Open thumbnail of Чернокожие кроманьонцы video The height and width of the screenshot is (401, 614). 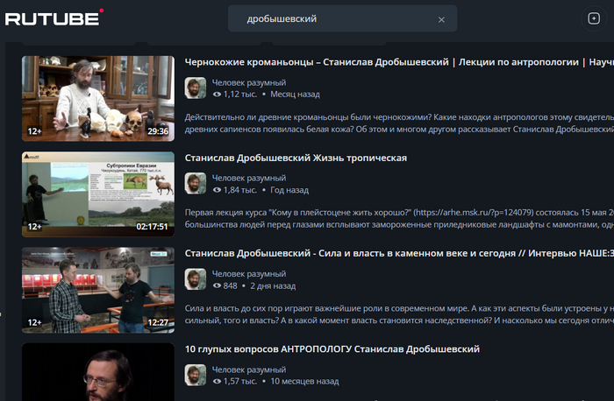point(98,98)
